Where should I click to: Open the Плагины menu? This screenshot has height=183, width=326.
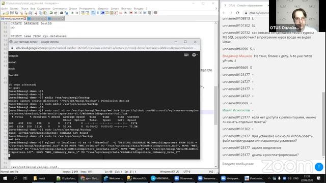click(x=126, y=9)
